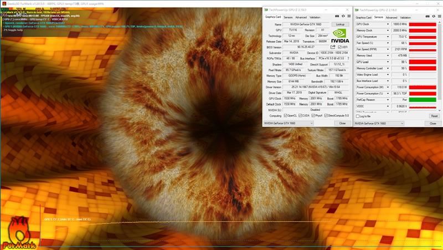
Task: Open the Fan Speed (%) sensor dropdown
Action: pyautogui.click(x=388, y=43)
